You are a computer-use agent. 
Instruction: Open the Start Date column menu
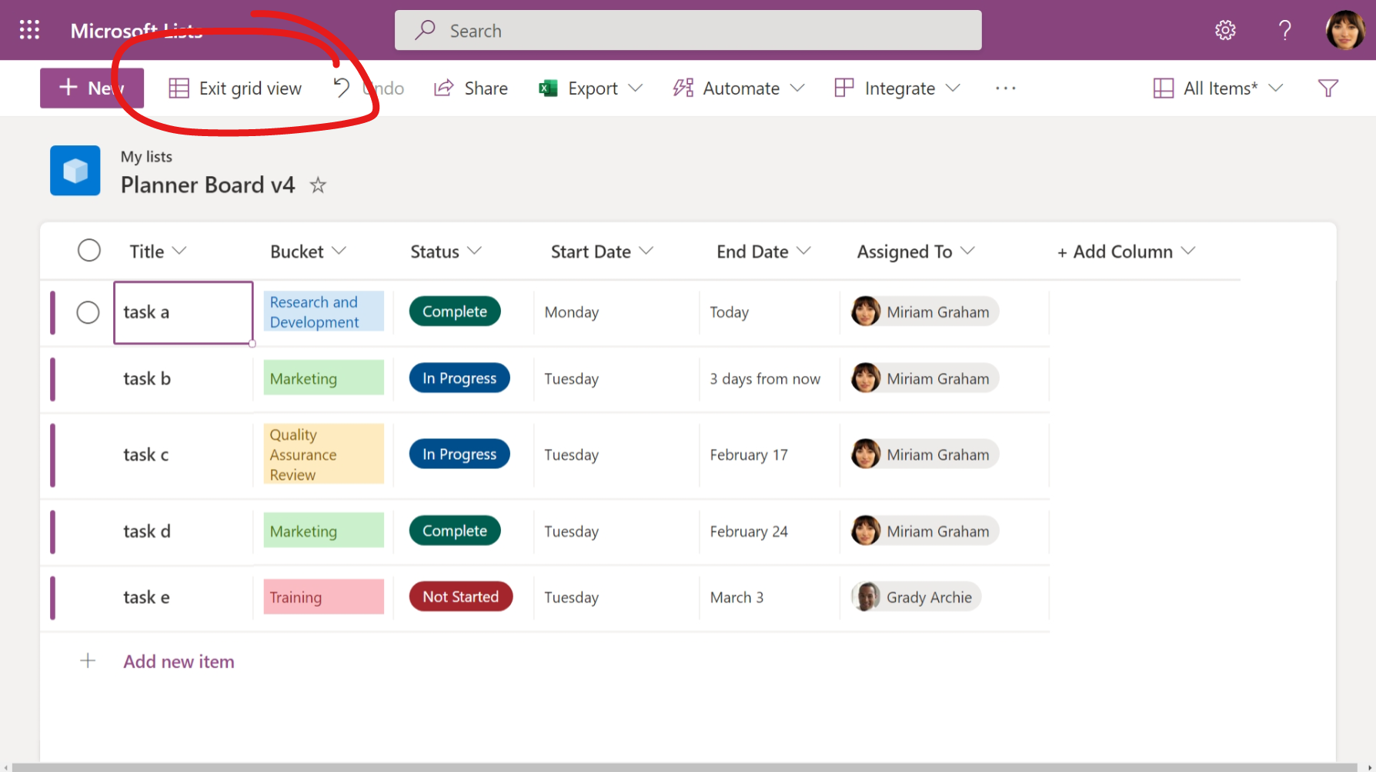point(602,251)
